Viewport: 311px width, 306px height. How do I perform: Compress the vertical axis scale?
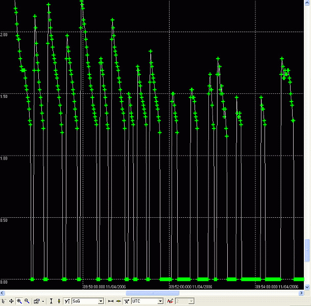click(x=59, y=301)
